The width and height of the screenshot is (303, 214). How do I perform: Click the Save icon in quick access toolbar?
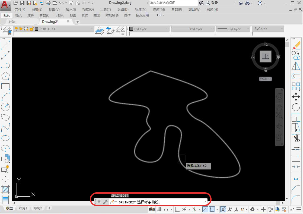[x=22, y=3]
